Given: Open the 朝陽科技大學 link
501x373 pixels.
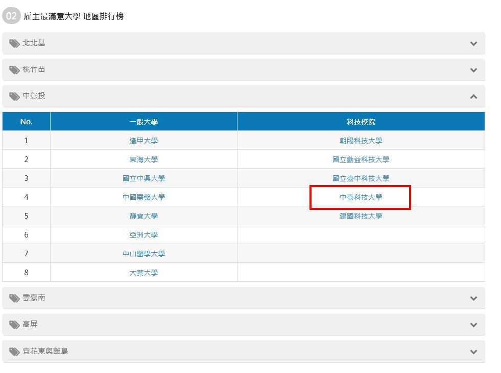Looking at the screenshot, I should [x=361, y=141].
